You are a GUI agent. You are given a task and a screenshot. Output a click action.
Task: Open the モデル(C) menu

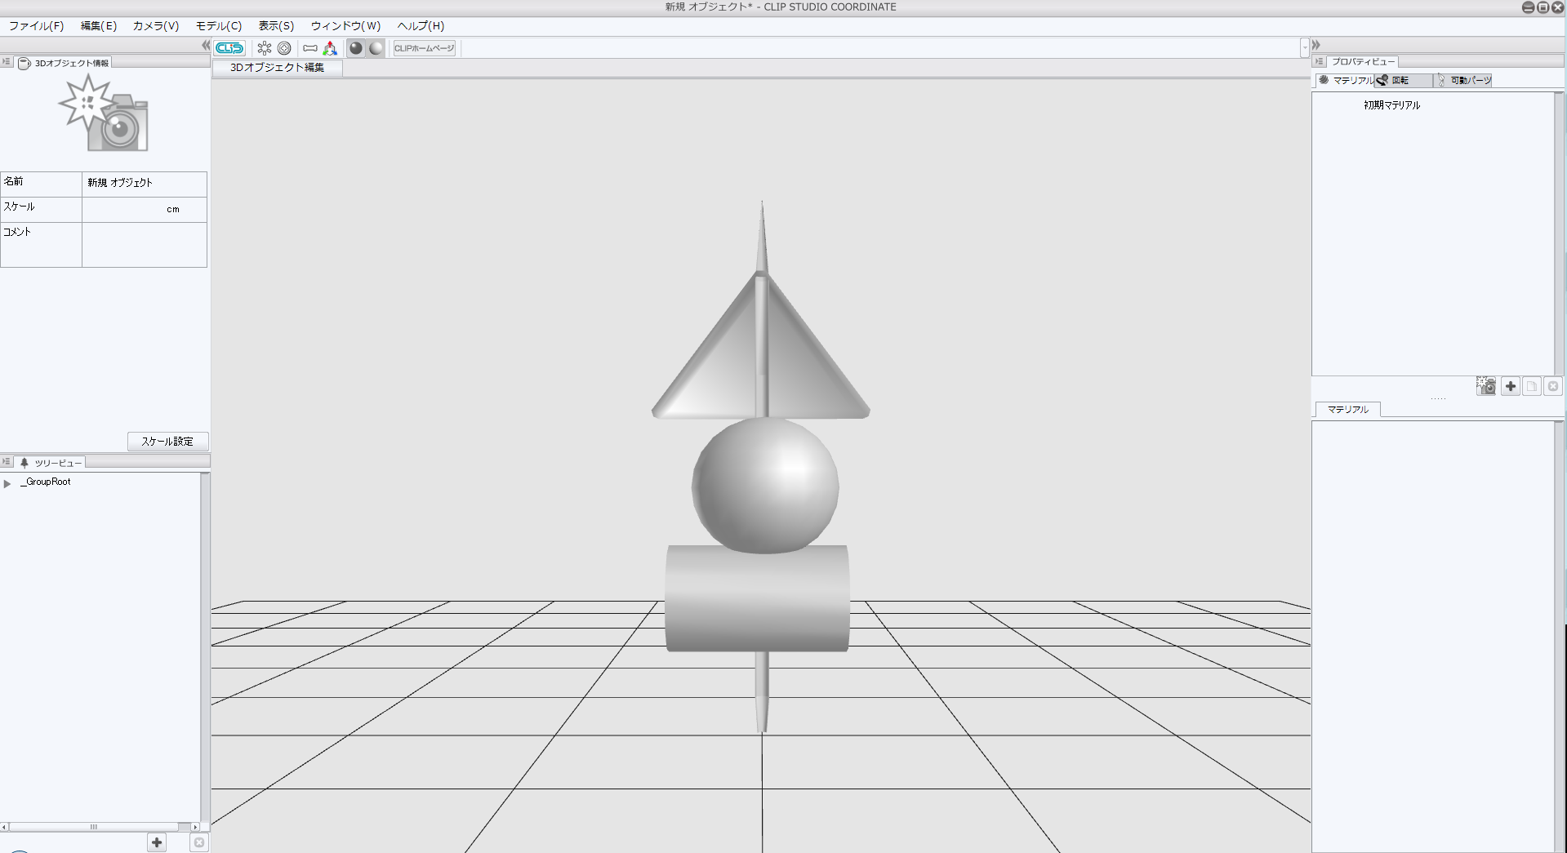(218, 26)
